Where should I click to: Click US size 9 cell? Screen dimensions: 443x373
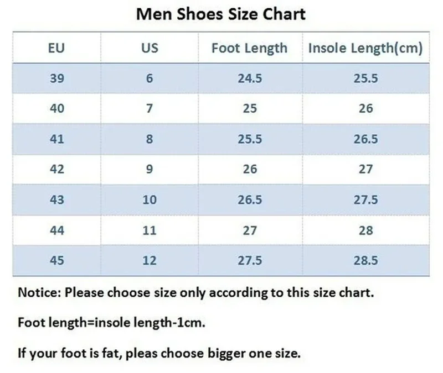pos(150,169)
